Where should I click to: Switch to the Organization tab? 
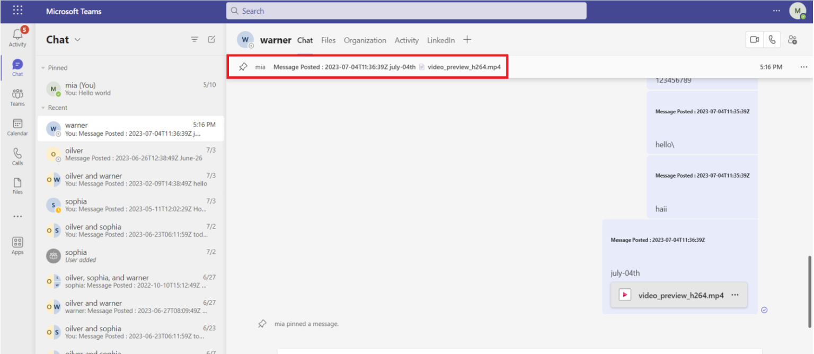(365, 40)
